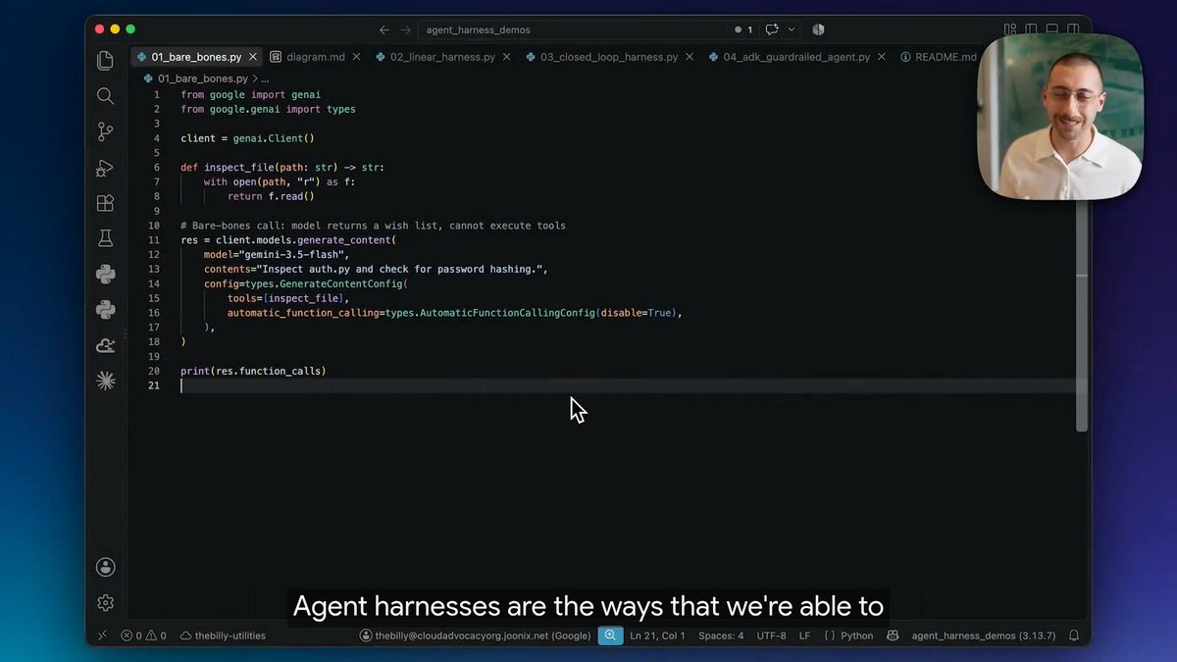Open the Extensions view
Image resolution: width=1177 pixels, height=662 pixels.
106,203
